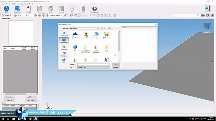Expand the Nombre filename dropdown
Screen dimensions: 216x121
pyautogui.click(x=109, y=65)
